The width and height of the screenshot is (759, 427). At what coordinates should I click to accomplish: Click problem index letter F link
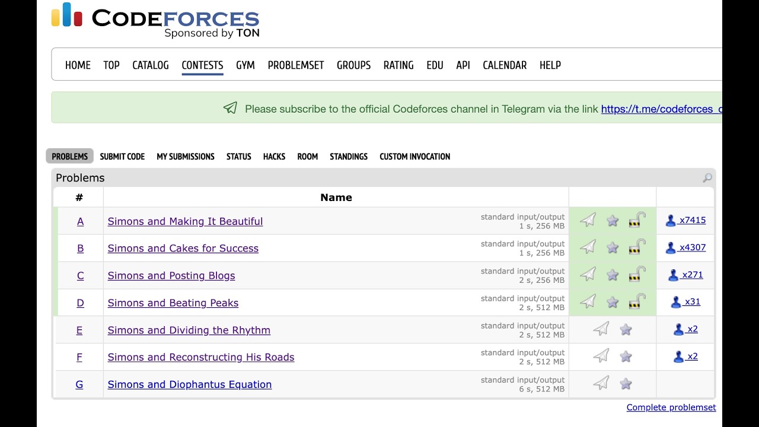click(x=79, y=357)
